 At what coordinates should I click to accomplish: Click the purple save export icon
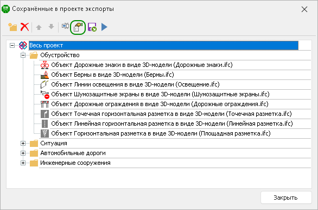click(92, 27)
